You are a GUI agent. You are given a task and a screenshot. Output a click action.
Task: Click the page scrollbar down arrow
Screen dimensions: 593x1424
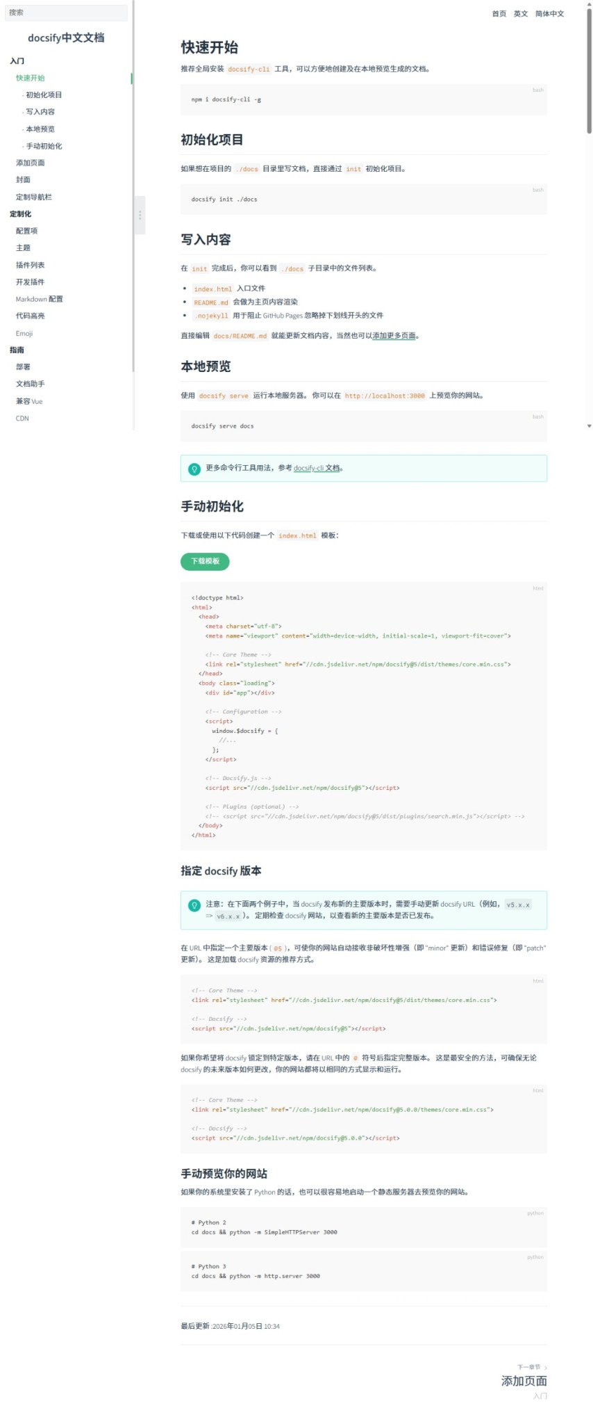(590, 426)
